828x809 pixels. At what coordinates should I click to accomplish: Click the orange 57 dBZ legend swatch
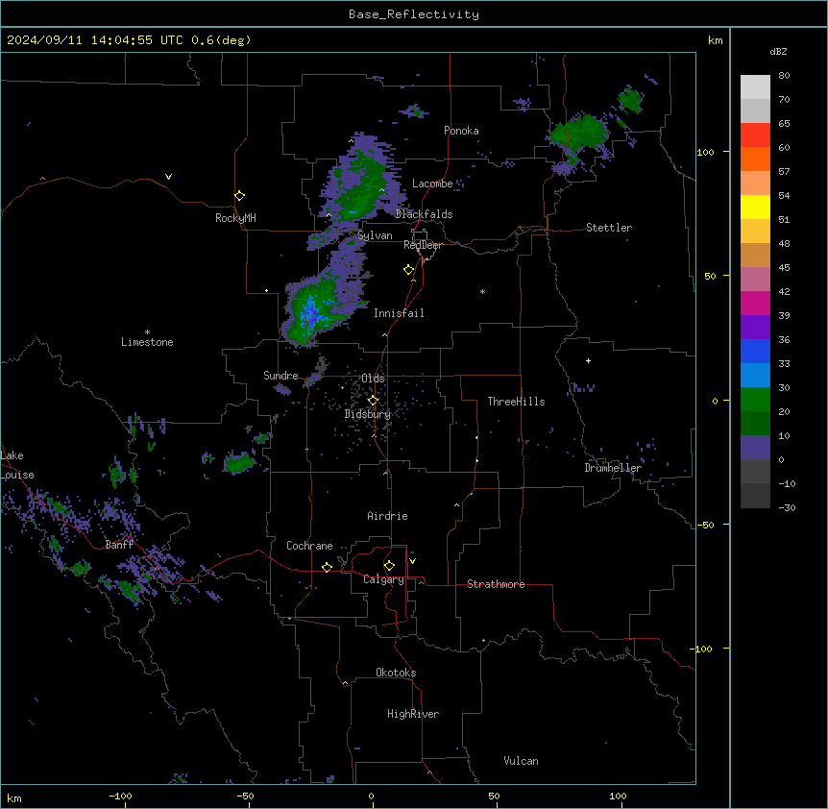(x=755, y=159)
